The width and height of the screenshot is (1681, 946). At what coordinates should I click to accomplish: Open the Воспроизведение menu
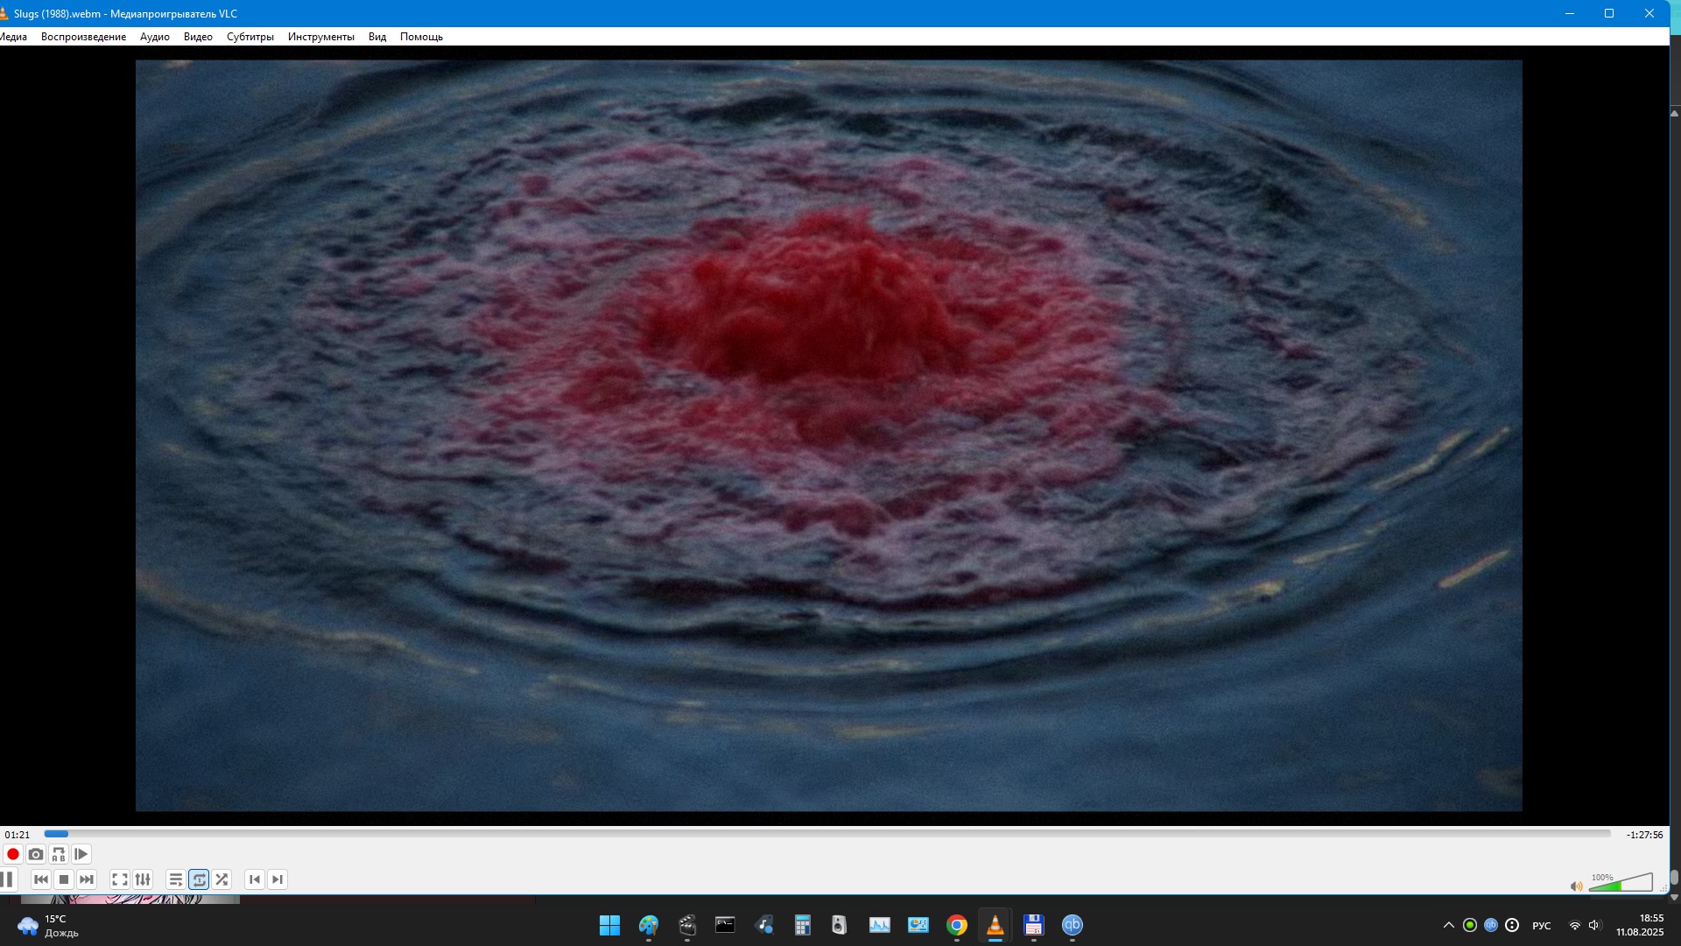83,37
